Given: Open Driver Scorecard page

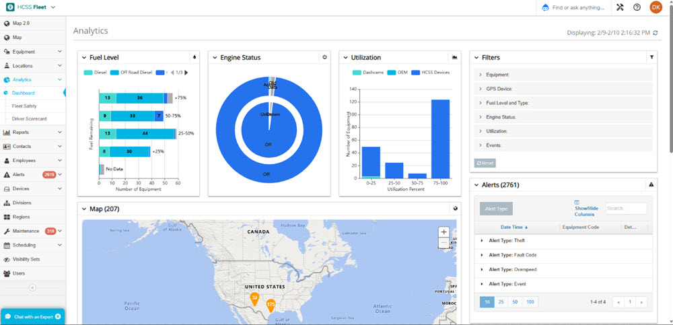Looking at the screenshot, I should click(x=29, y=118).
